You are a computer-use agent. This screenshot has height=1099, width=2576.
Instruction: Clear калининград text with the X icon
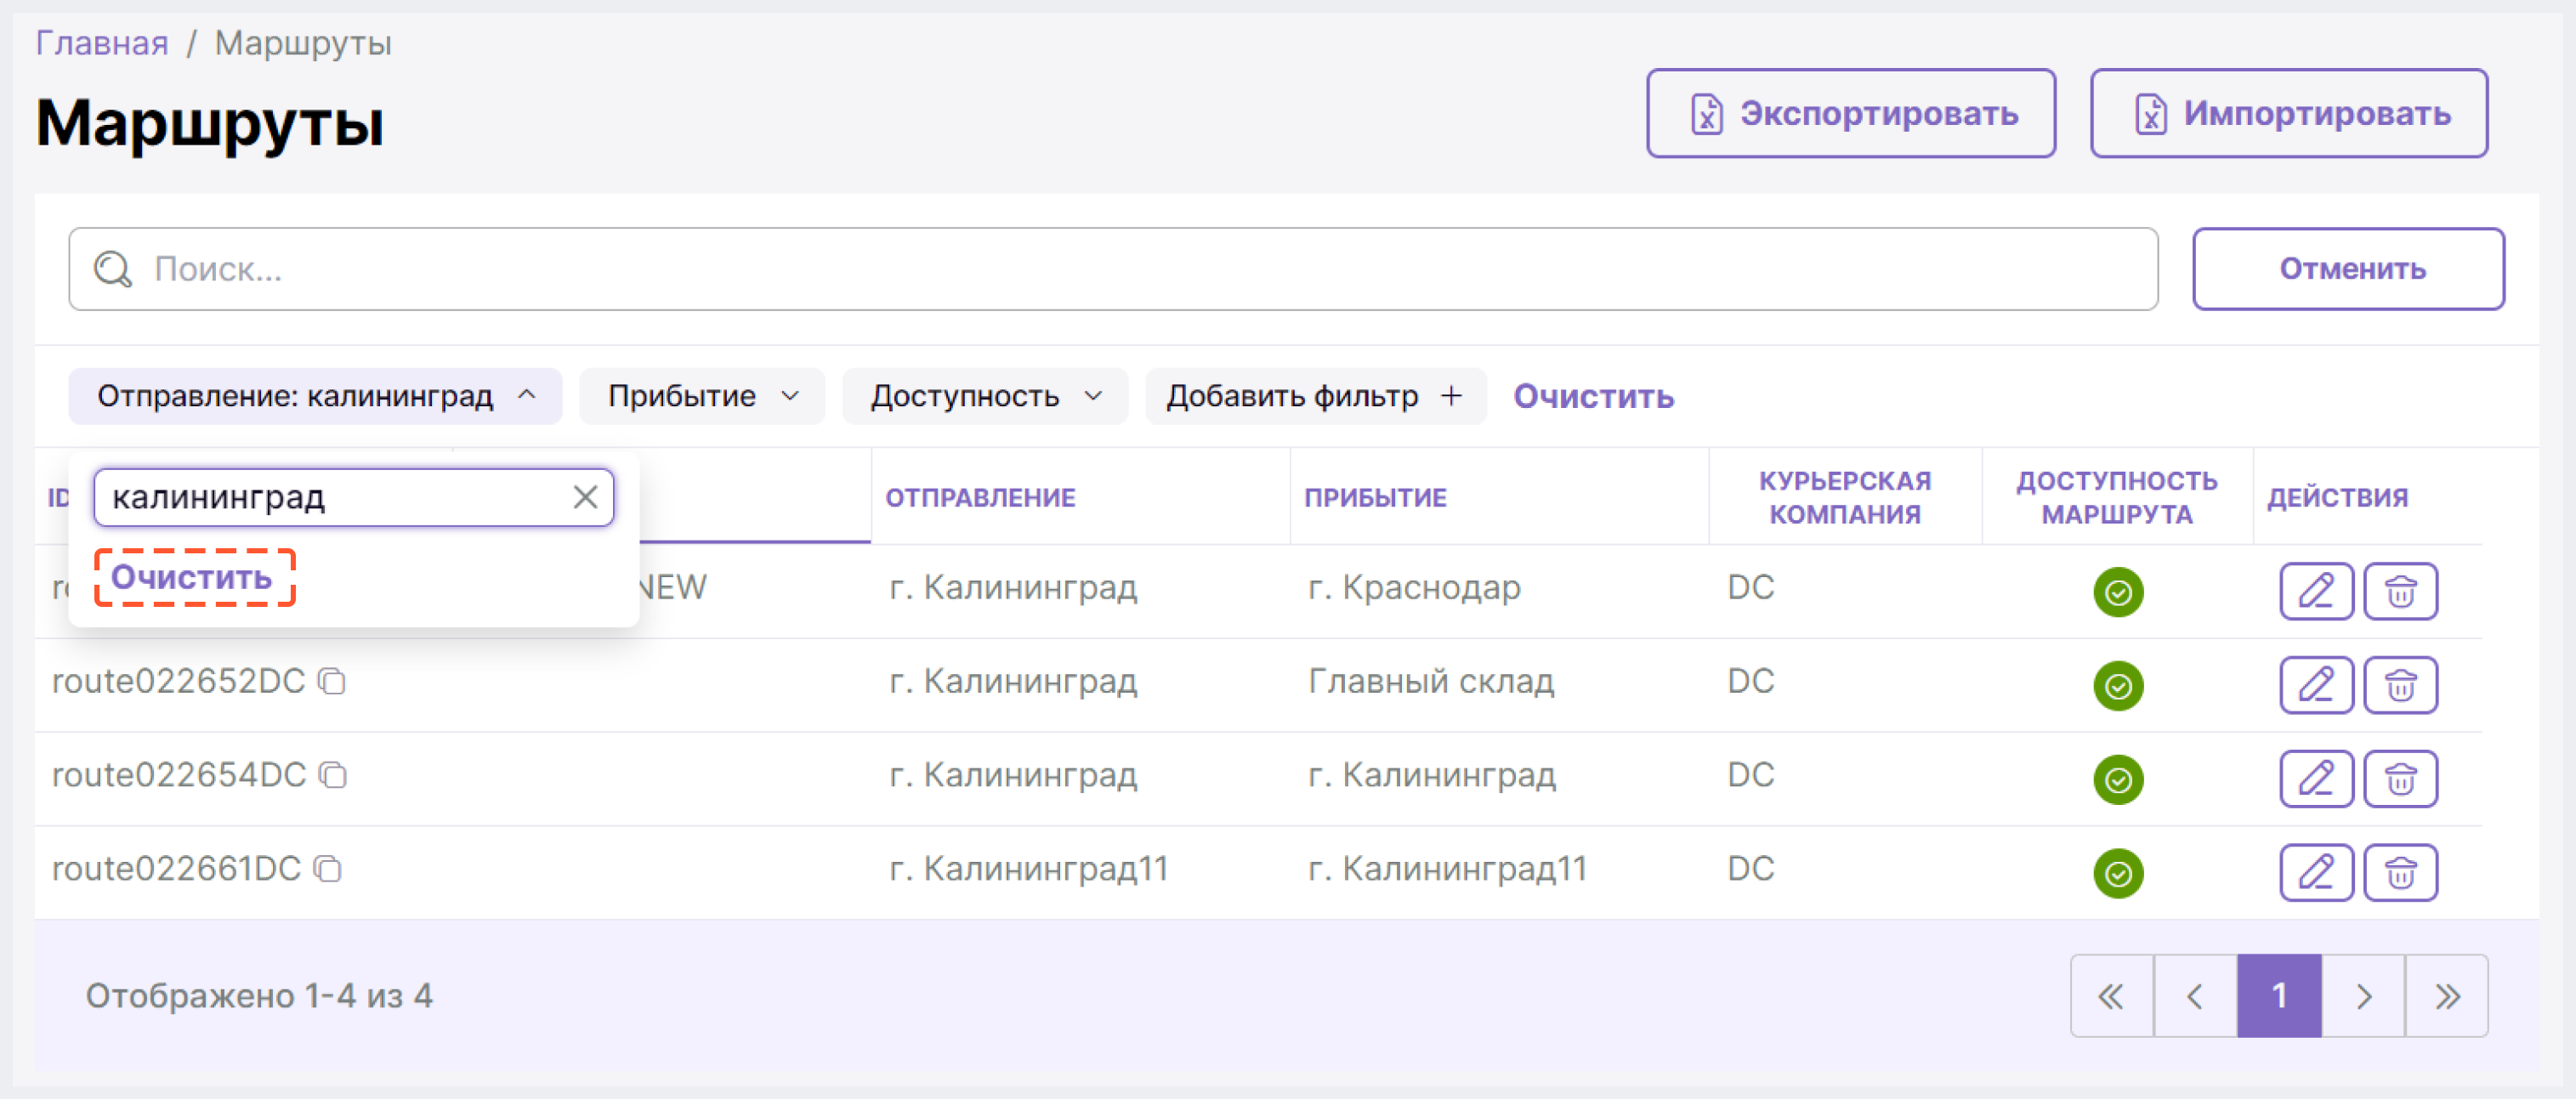point(585,497)
